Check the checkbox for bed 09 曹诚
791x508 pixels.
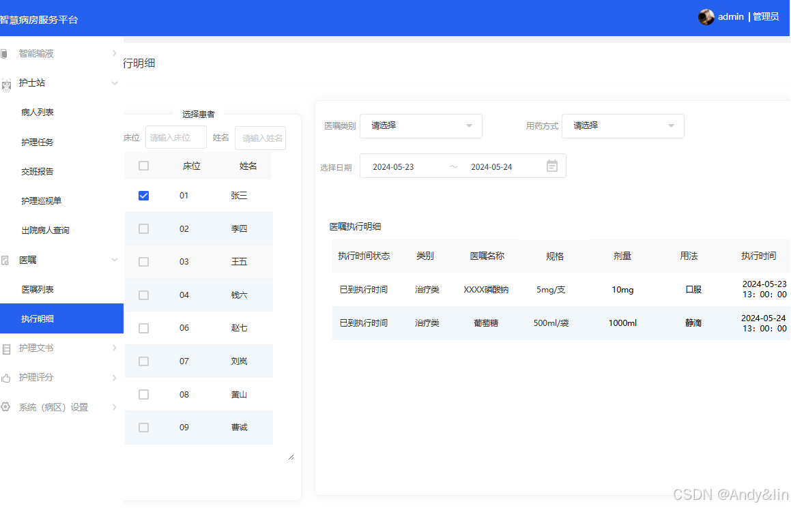(x=144, y=428)
